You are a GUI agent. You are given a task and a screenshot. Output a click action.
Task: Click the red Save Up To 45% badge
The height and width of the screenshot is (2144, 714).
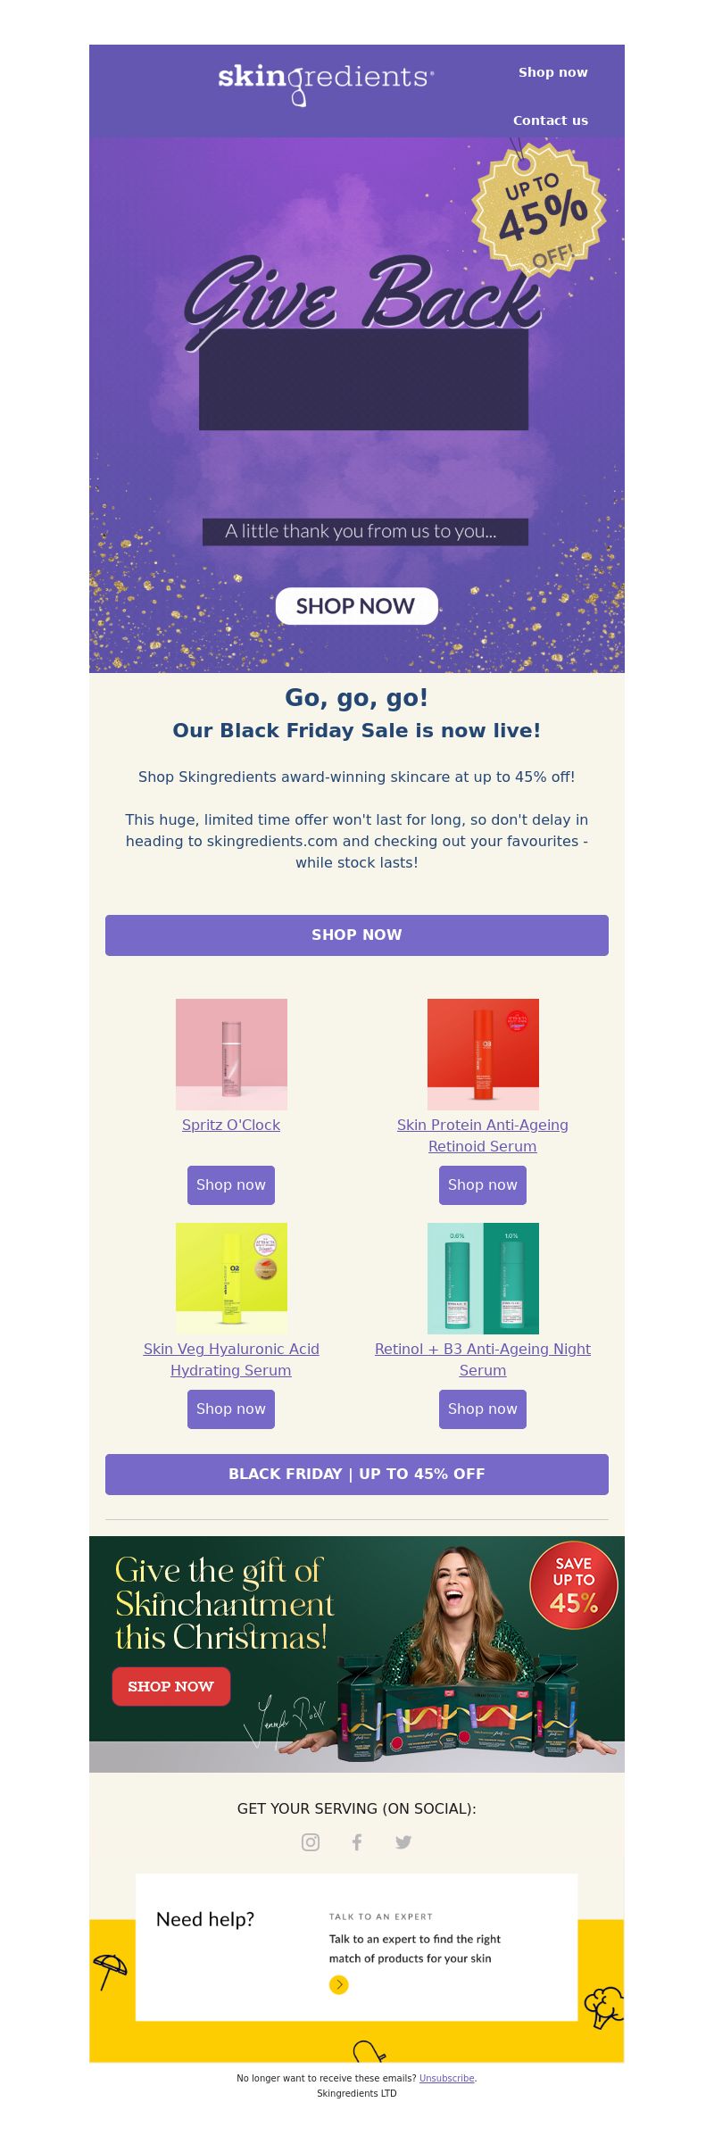(574, 1585)
